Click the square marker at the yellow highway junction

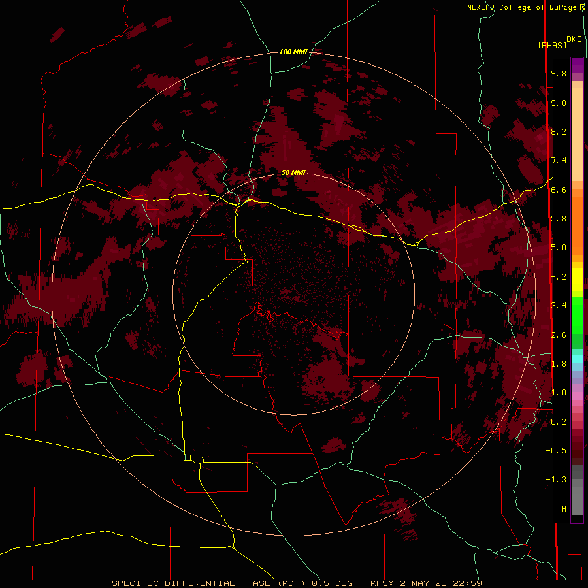click(x=187, y=457)
